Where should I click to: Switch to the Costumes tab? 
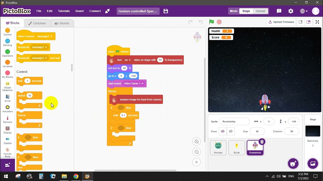37,23
